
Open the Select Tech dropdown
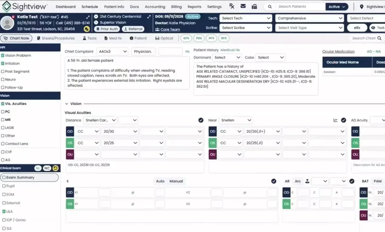pyautogui.click(x=246, y=18)
